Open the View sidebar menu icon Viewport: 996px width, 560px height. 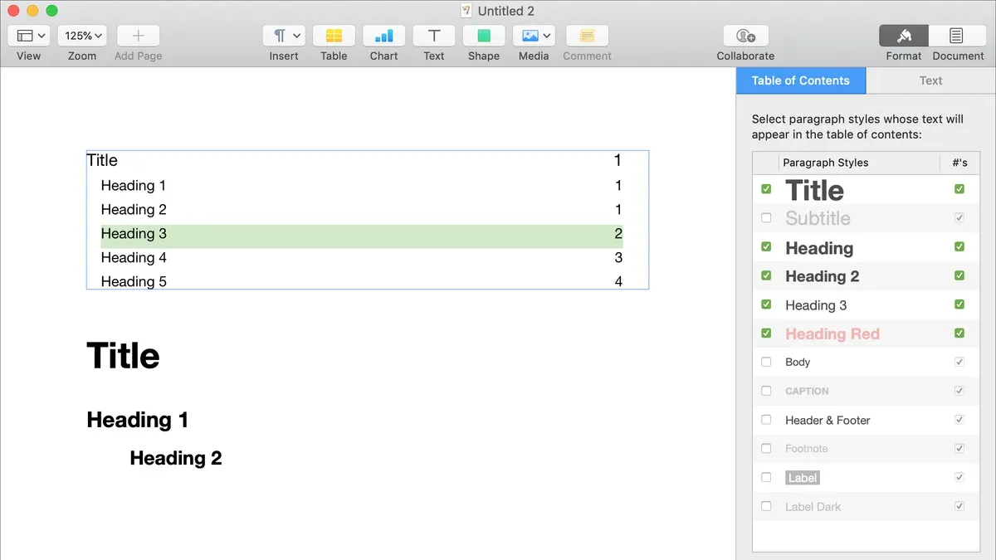(x=29, y=36)
